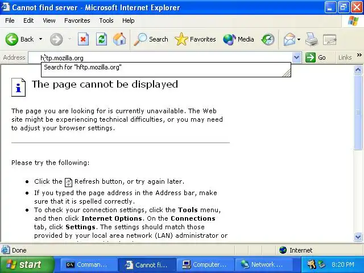Click the vertical scrollbar thumb
The image size is (364, 273).
[358, 112]
